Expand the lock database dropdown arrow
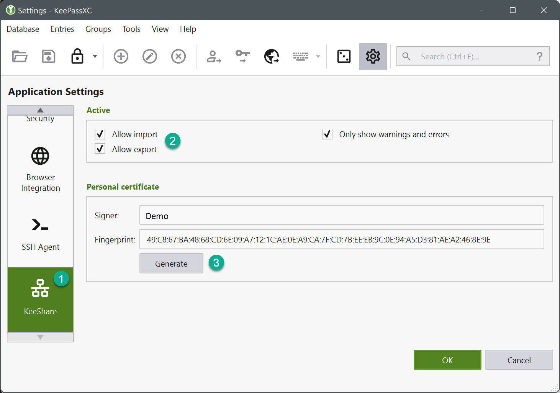 [x=95, y=56]
